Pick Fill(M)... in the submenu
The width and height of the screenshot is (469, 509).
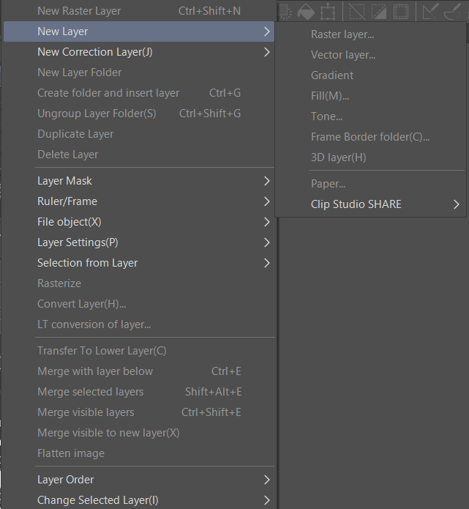click(370, 96)
